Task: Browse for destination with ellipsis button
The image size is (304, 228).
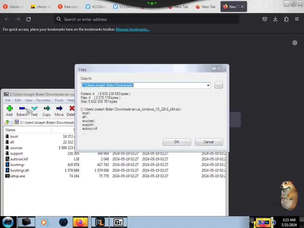Action: click(219, 85)
